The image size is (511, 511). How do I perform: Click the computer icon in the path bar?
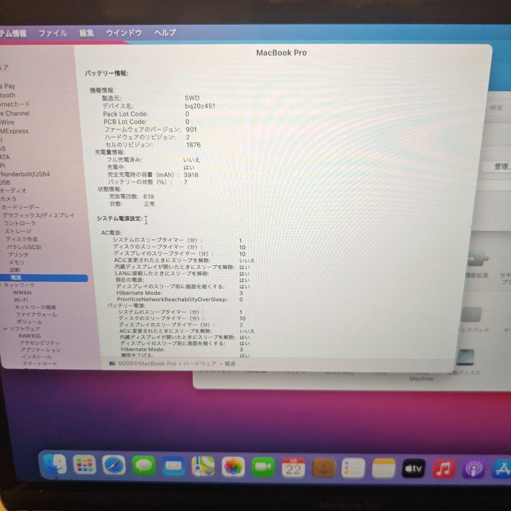click(x=112, y=363)
